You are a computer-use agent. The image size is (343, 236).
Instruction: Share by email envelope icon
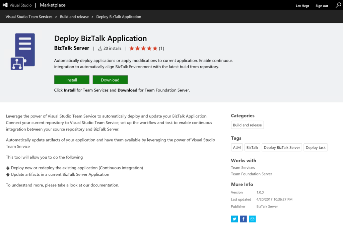coord(253,219)
